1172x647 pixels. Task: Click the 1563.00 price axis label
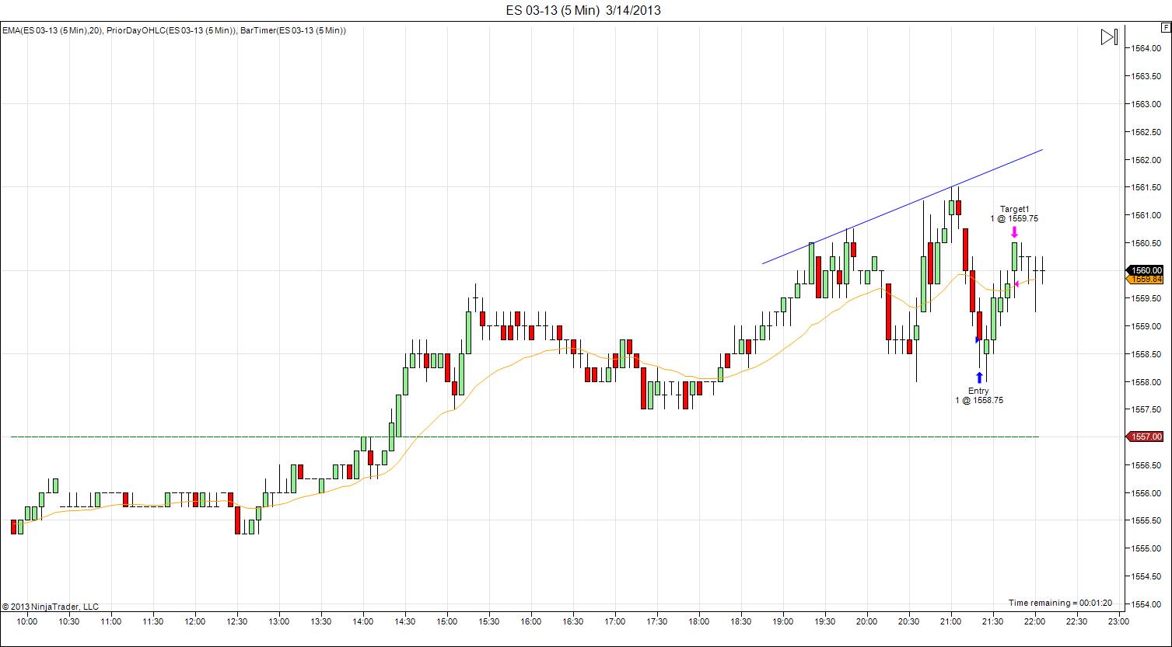1147,104
